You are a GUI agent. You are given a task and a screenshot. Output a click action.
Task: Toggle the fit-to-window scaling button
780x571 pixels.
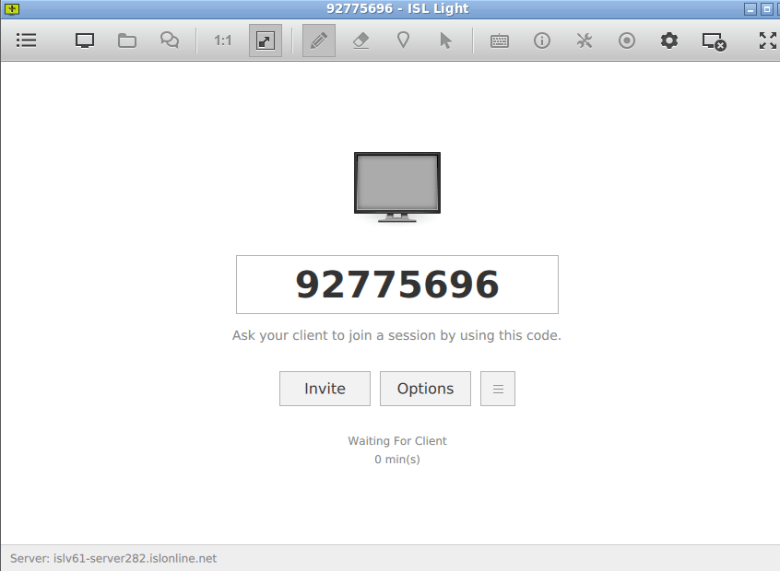(266, 41)
